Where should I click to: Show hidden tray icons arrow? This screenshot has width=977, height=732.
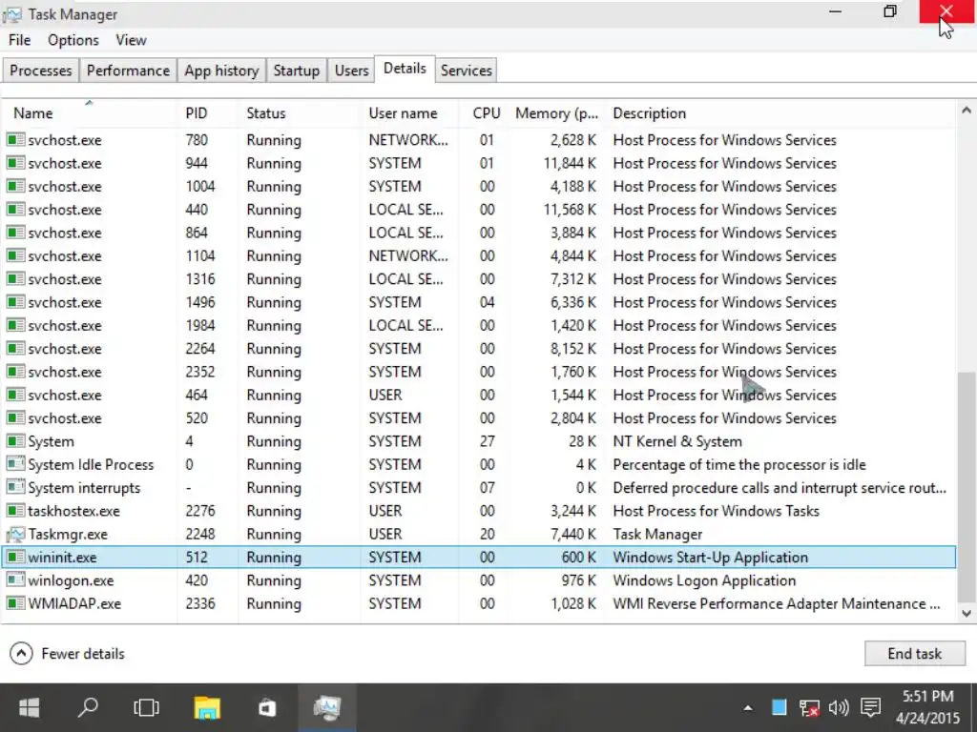748,708
